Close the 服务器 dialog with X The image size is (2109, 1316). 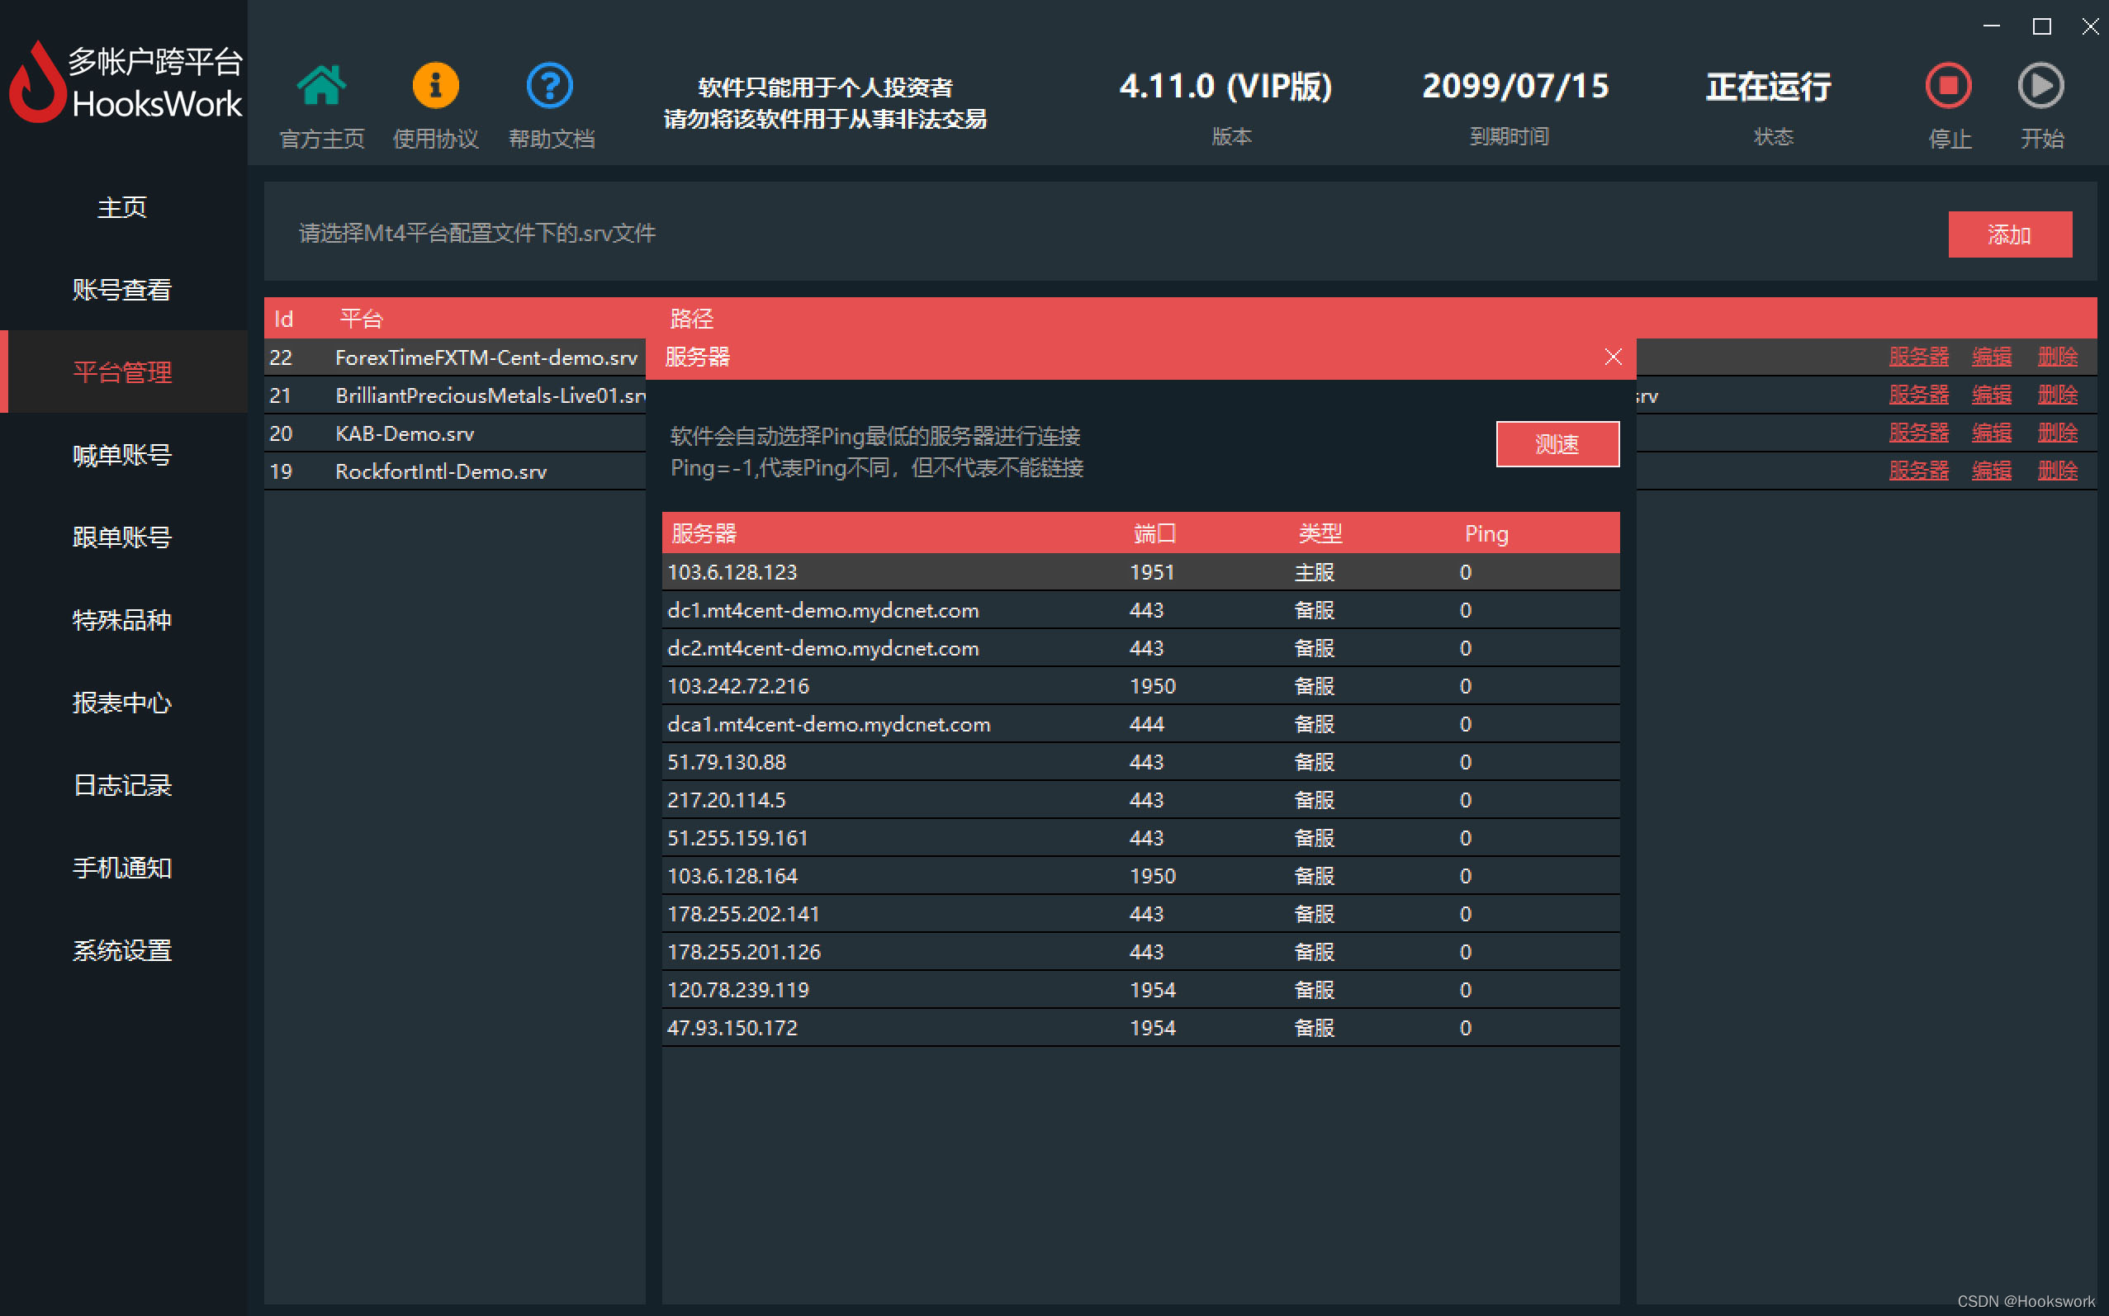[x=1613, y=357]
